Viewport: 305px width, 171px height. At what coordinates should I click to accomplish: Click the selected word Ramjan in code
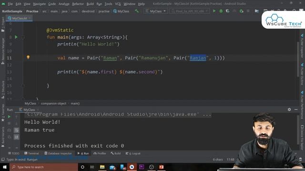pyautogui.click(x=198, y=58)
